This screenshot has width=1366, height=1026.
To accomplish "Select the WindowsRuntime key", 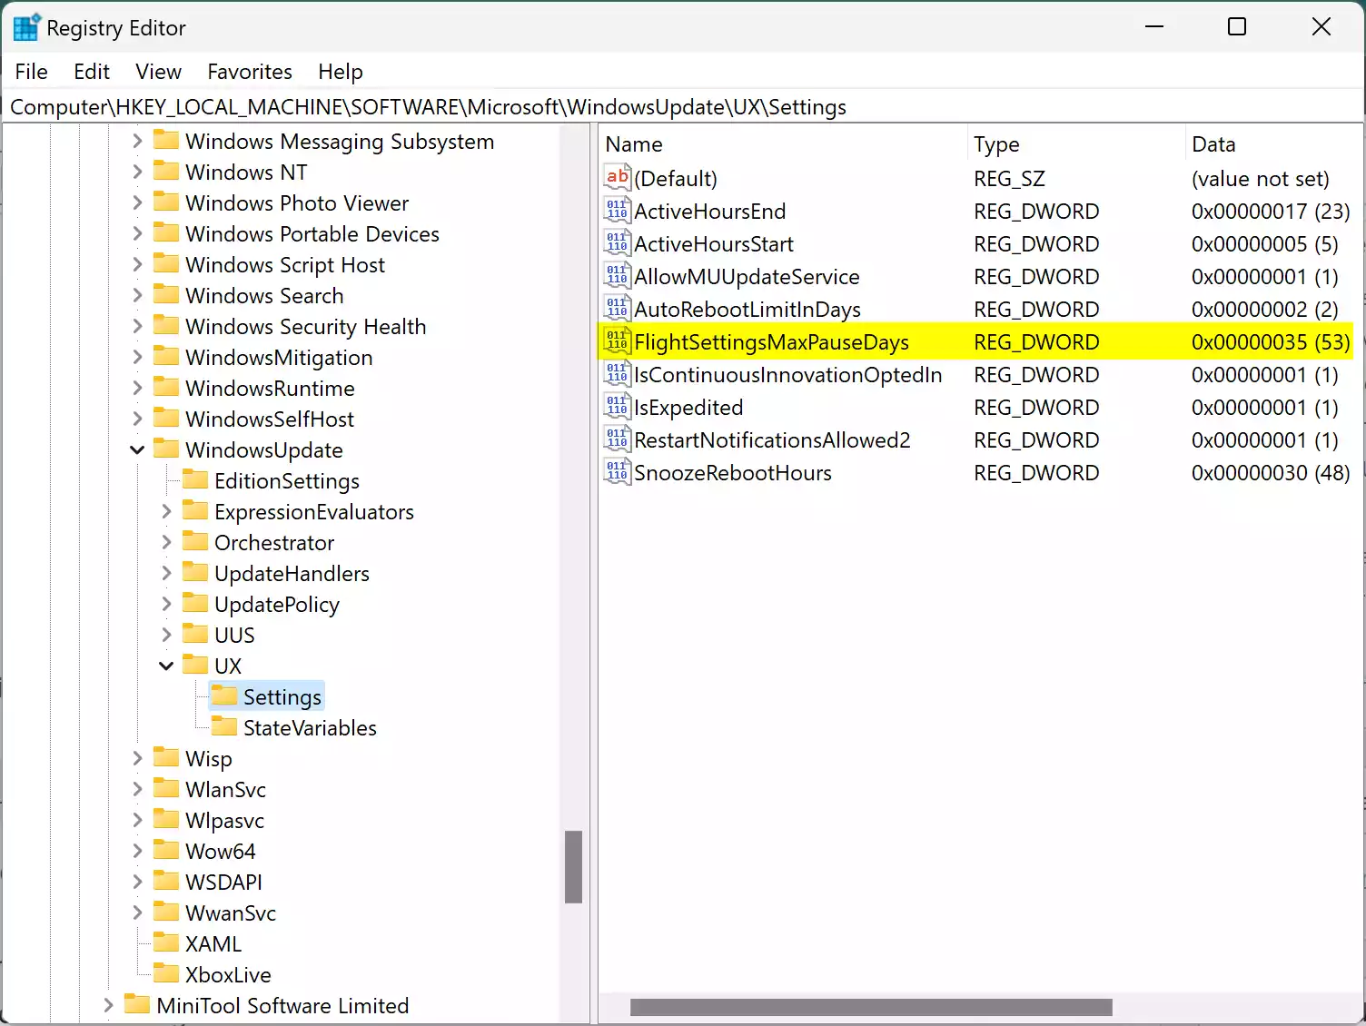I will pos(270,388).
